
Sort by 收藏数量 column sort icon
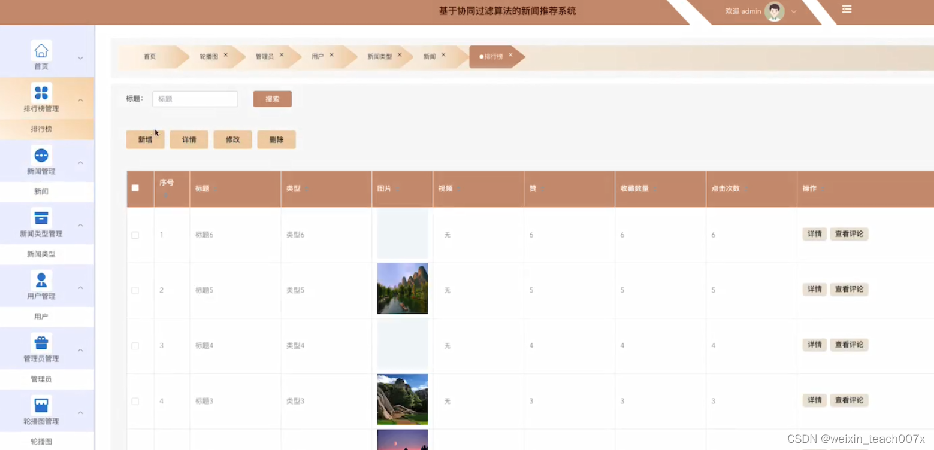[x=655, y=188]
